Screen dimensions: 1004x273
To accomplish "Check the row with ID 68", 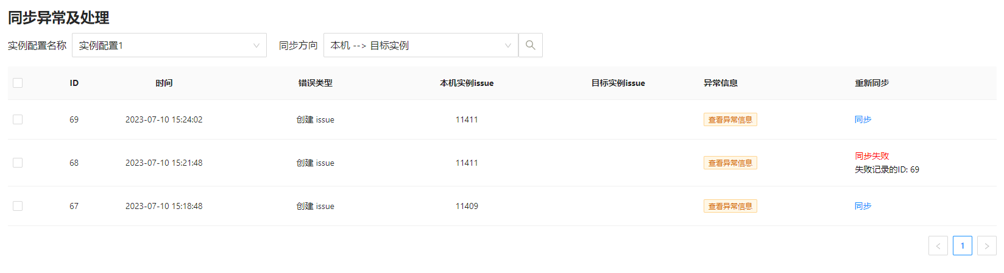I will 18,163.
